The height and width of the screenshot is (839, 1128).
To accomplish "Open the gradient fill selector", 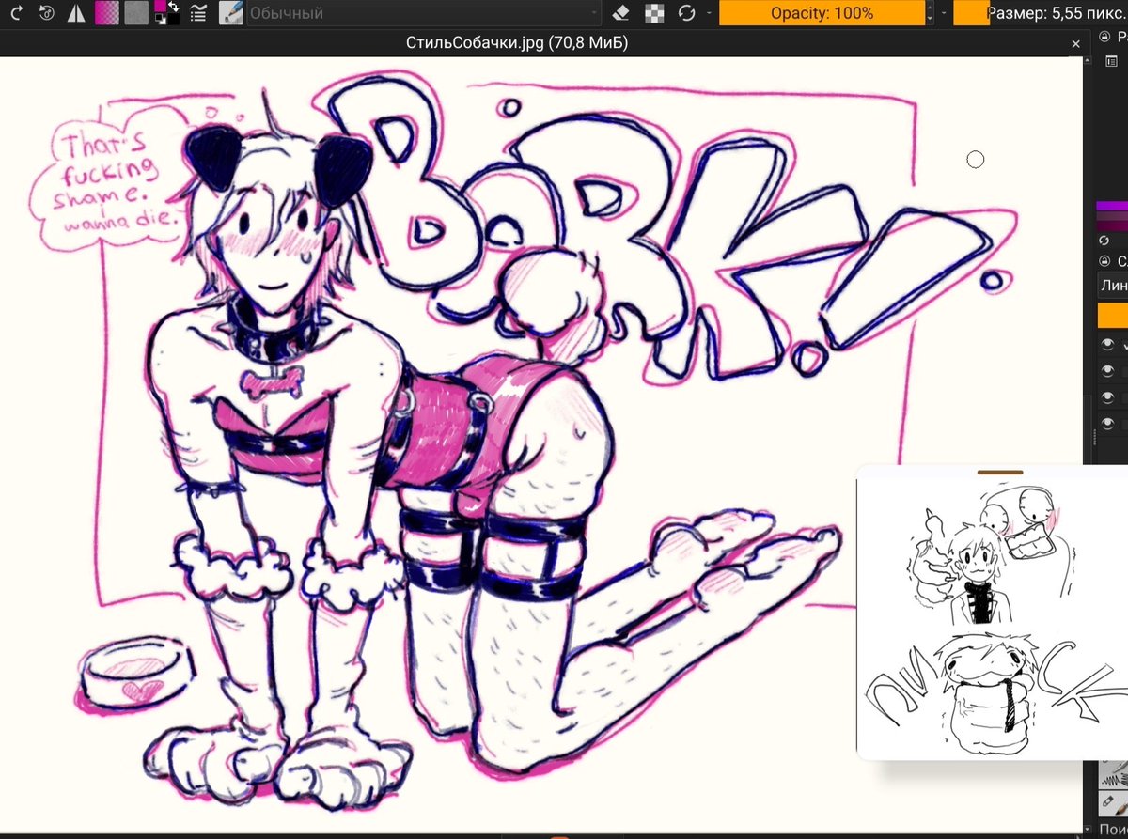I will pyautogui.click(x=106, y=13).
